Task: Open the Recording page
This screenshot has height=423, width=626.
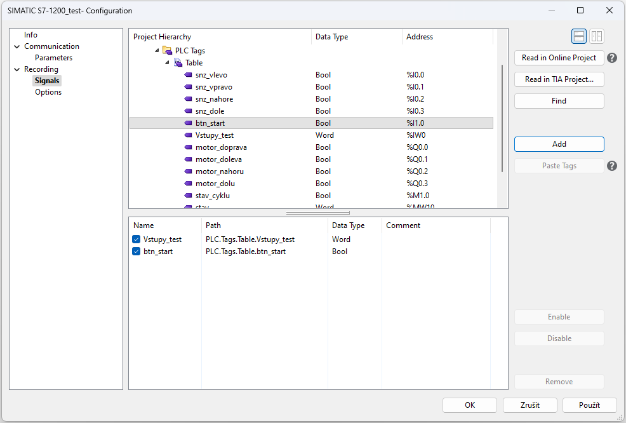Action: point(41,69)
